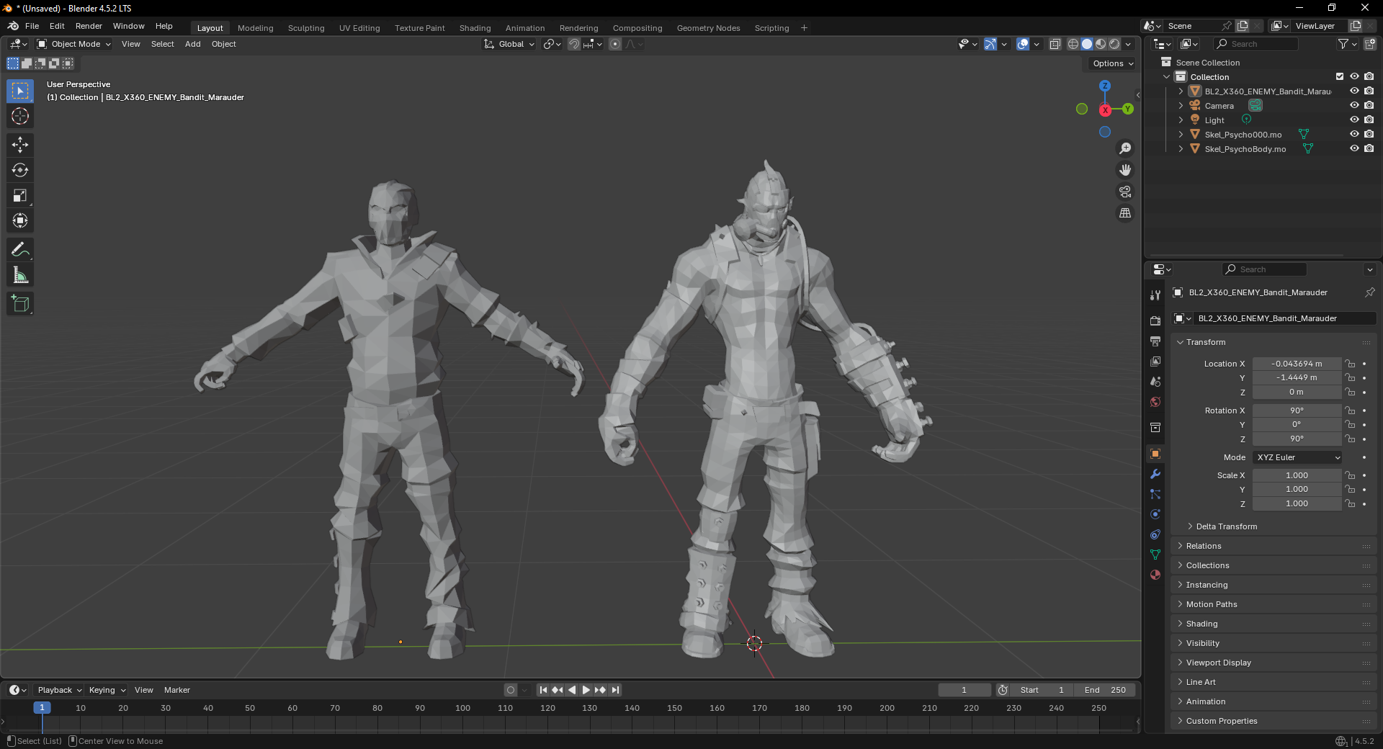Image resolution: width=1383 pixels, height=749 pixels.
Task: Add a new workspace with plus button
Action: (804, 28)
